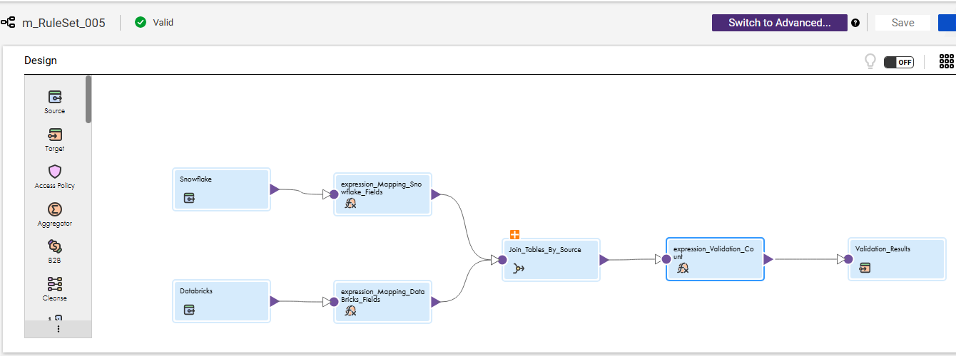Screen dimensions: 956x356
Task: Select the Snowflake source node
Action: coord(221,189)
